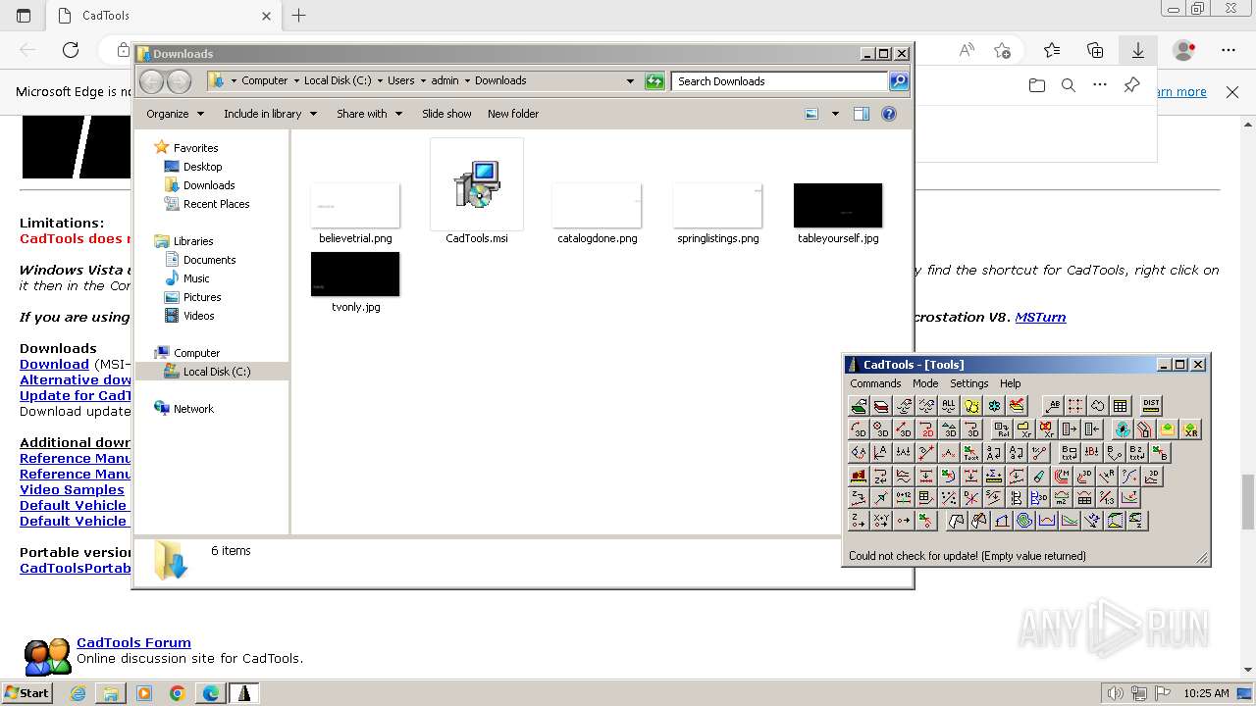Select the ALL layers tool in CadTools
This screenshot has height=706, width=1256.
(x=949, y=405)
